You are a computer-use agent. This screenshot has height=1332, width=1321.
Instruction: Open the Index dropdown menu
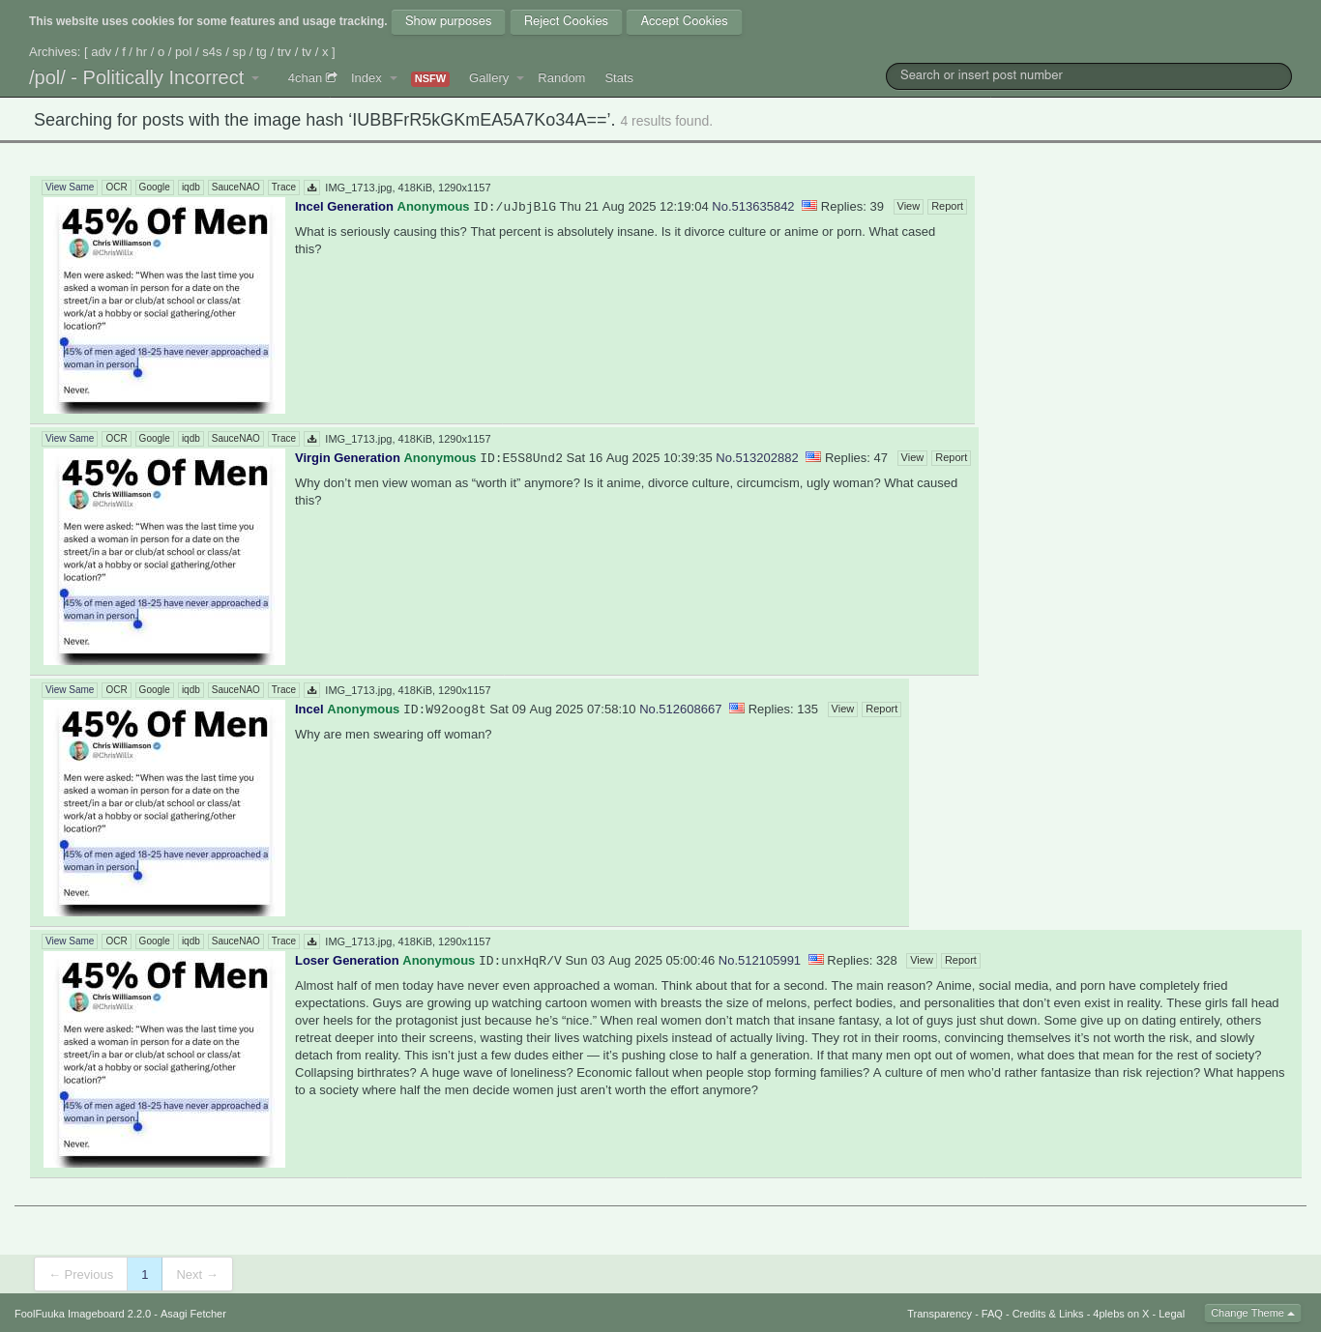pos(373,78)
